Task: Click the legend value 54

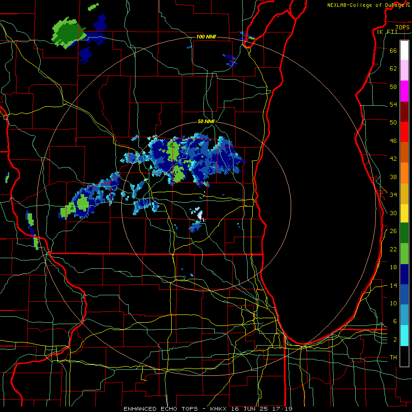Action: [x=393, y=104]
